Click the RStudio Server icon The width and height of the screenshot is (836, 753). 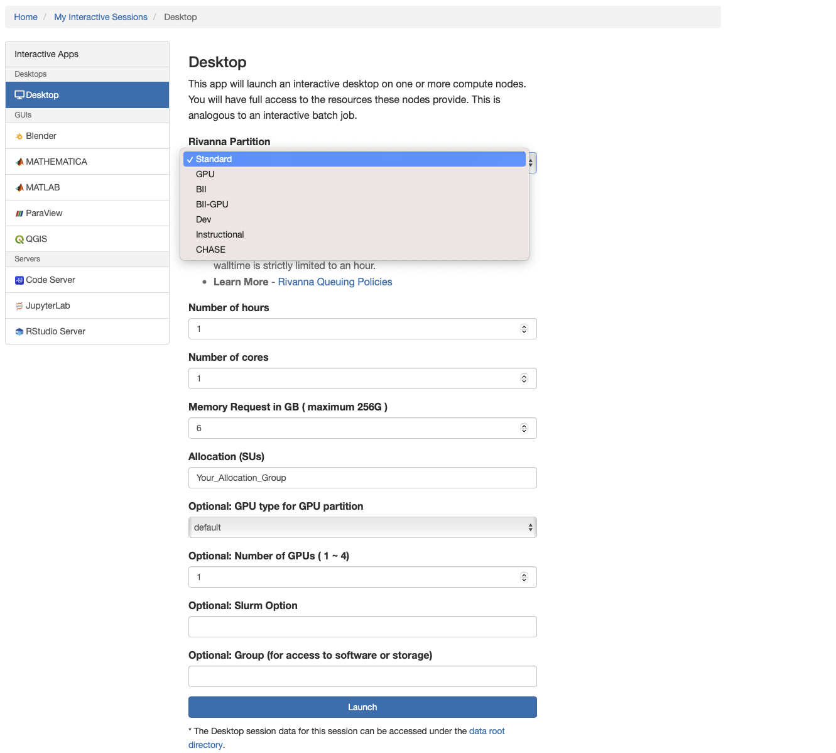click(x=19, y=332)
